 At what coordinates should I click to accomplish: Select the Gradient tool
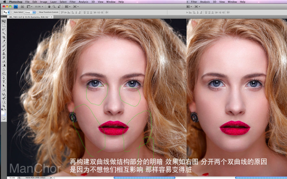[4, 66]
